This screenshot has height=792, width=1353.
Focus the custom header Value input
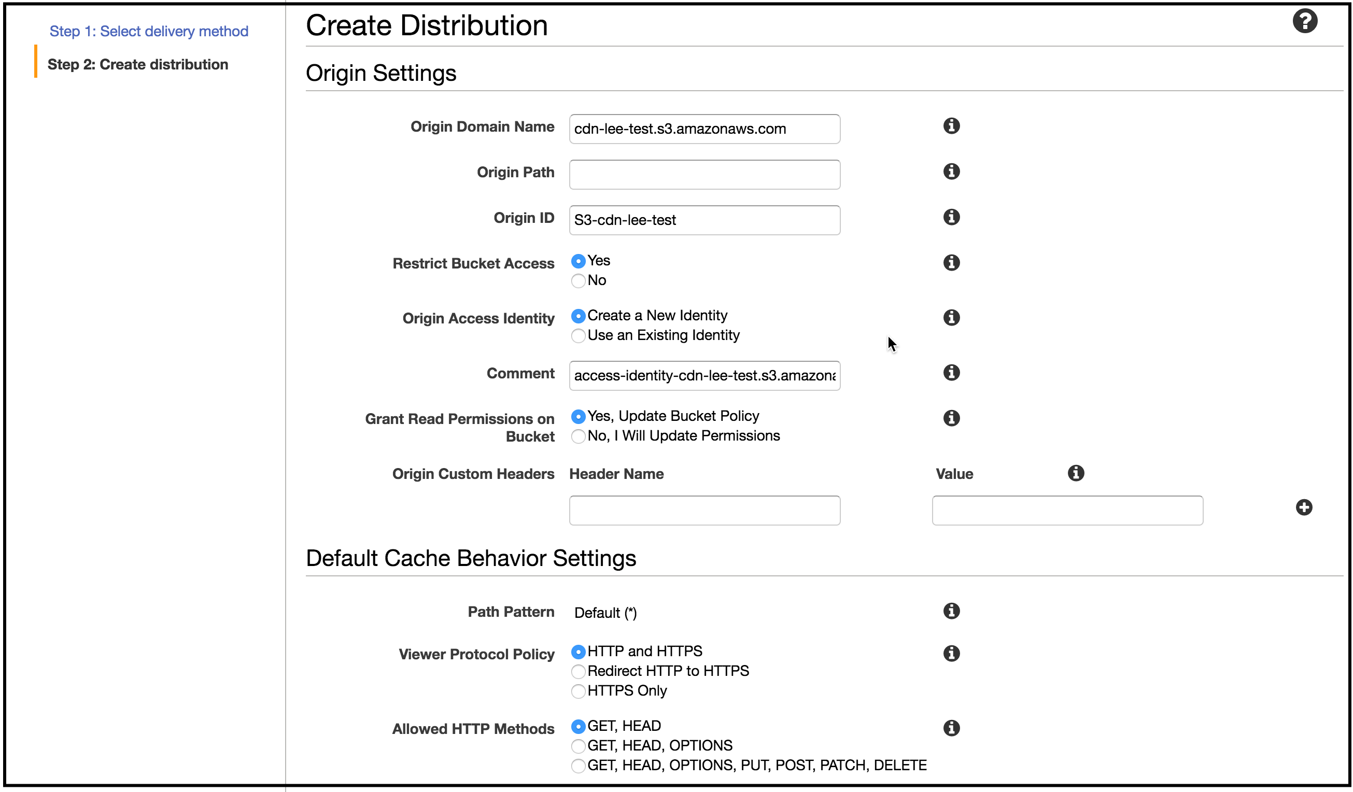(1067, 511)
